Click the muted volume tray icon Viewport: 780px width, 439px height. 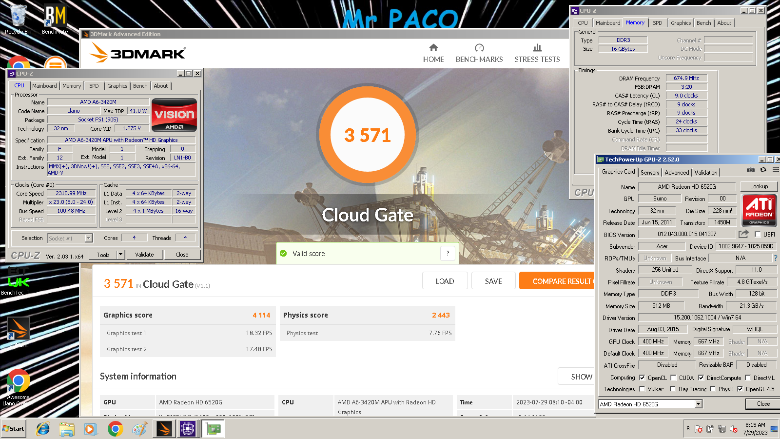(x=734, y=429)
